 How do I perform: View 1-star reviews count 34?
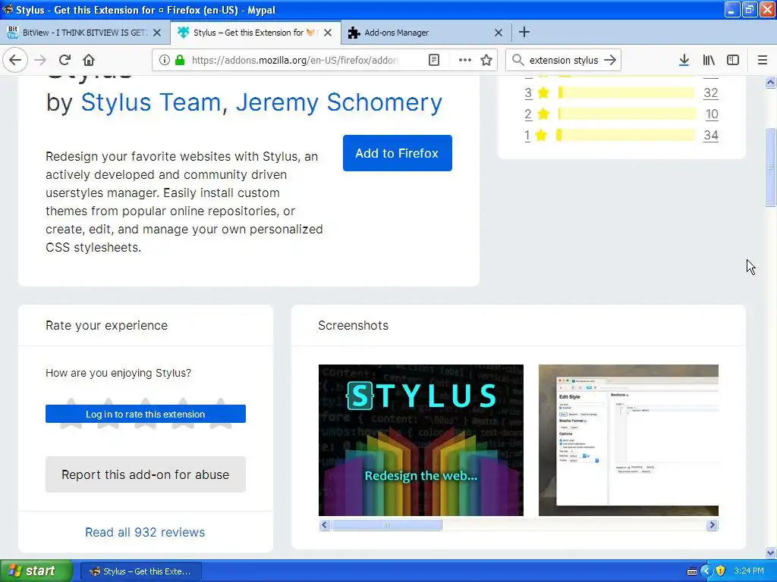(710, 135)
